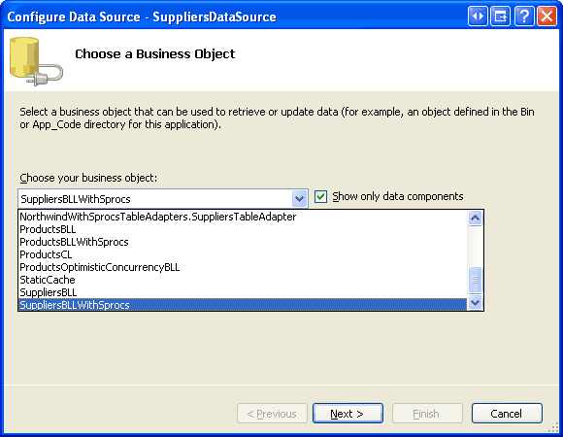The height and width of the screenshot is (437, 563).
Task: Click the SuppliersBLLWithSprocs combo box field
Action: (163, 198)
